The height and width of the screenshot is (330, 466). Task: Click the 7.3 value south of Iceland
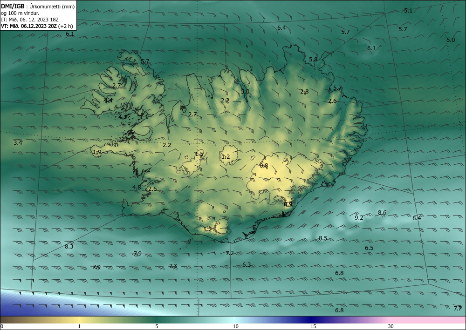(x=173, y=266)
